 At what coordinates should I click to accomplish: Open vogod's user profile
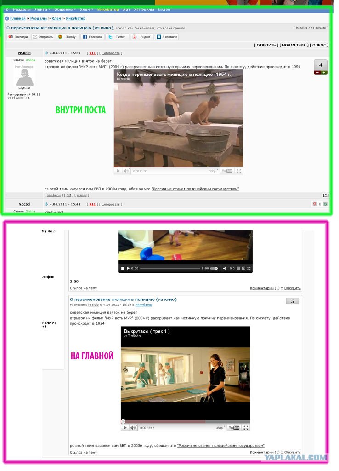(24, 204)
